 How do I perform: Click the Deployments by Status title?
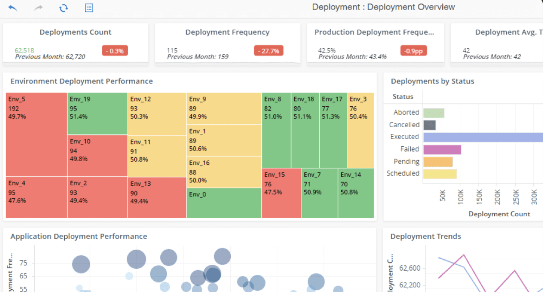pyautogui.click(x=432, y=81)
